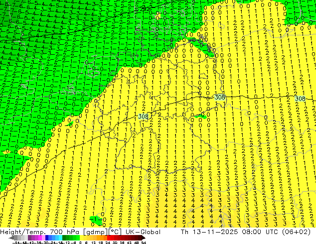This screenshot has height=244, width=316.
Task: Click the 308 contour label at far right edge
Action: click(300, 99)
